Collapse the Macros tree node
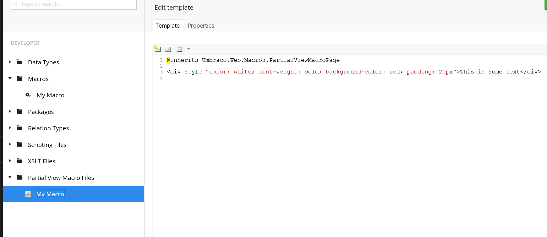Screen dimensions: 547x237 10,78
